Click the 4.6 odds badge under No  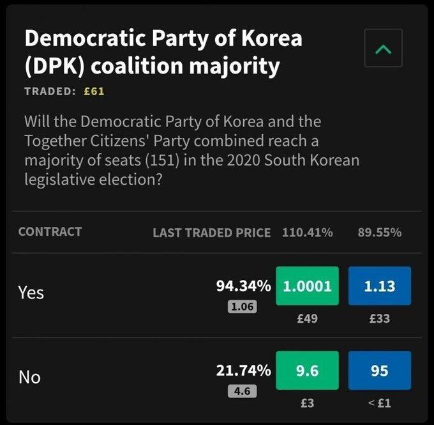[x=242, y=391]
